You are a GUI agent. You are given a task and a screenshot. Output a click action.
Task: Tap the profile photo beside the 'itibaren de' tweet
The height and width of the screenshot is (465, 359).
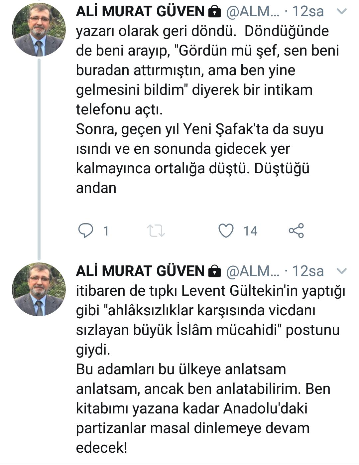pos(39,289)
